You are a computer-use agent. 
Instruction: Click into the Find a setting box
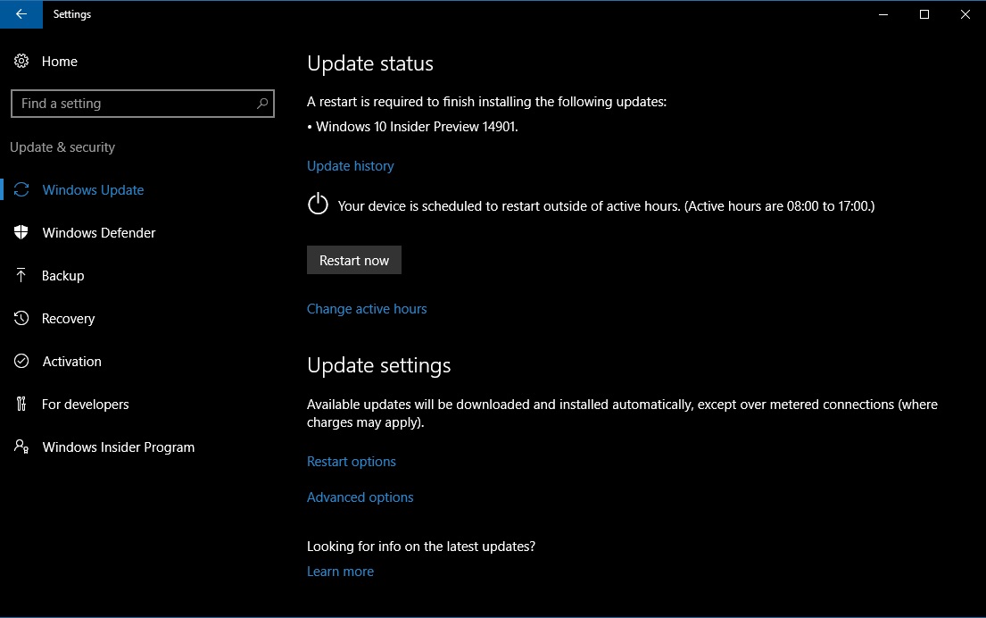point(143,104)
